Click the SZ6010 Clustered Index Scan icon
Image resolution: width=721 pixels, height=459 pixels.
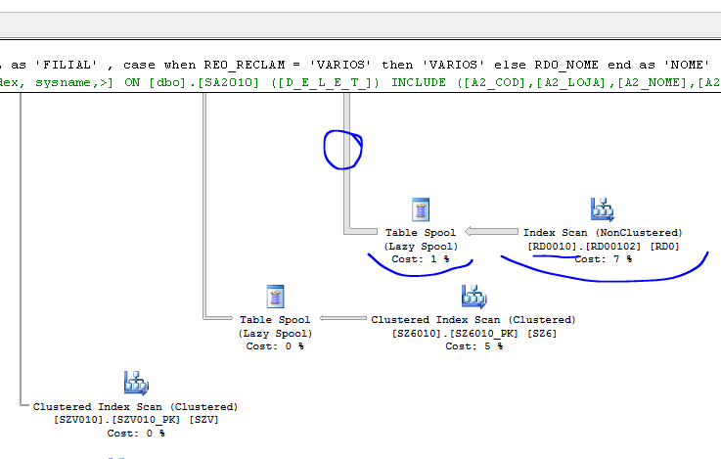pos(473,297)
